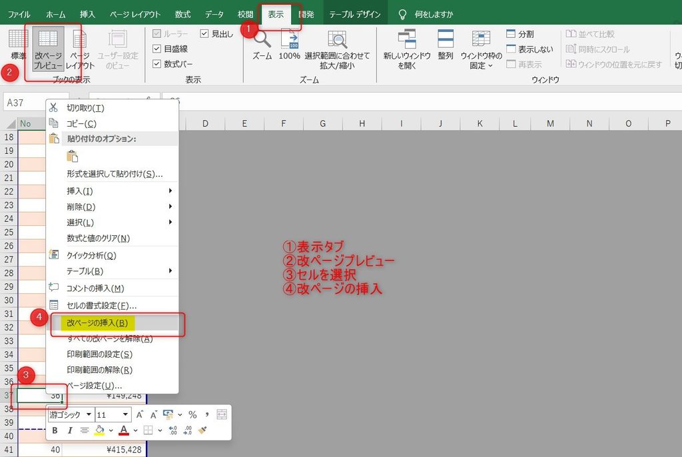Viewport: 682px width, 457px height.
Task: Click 分割 to split the window
Action: [520, 34]
